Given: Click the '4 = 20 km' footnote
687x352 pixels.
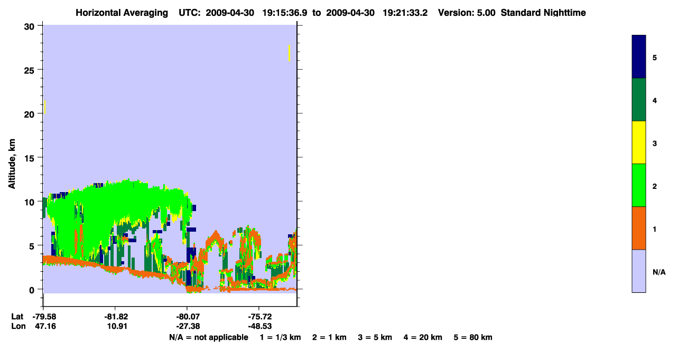Looking at the screenshot, I should [x=423, y=337].
